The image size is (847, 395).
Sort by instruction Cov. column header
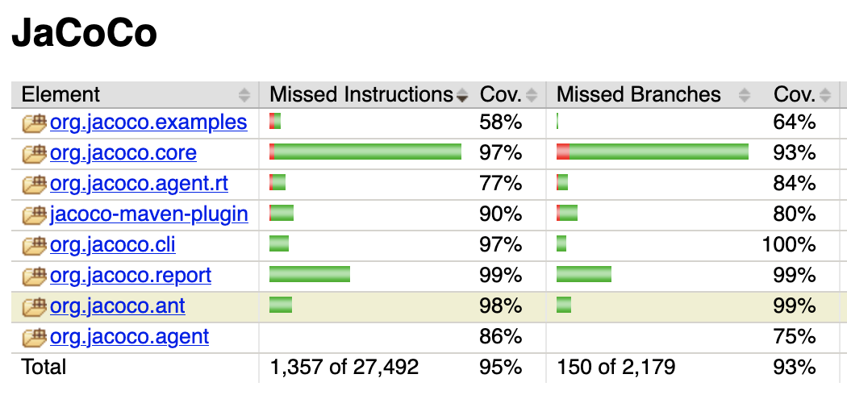coord(501,94)
